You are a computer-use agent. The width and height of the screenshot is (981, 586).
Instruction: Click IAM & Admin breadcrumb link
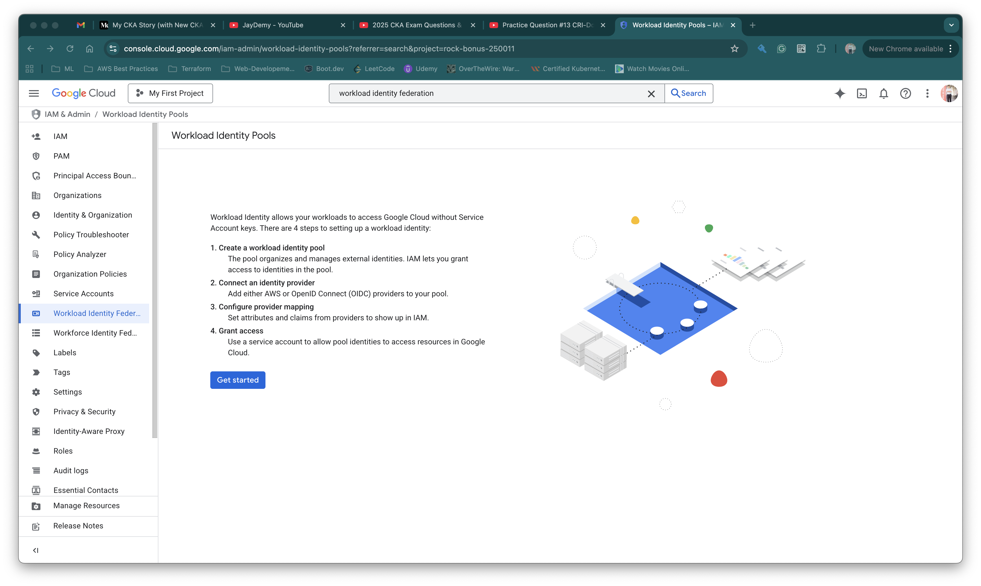coord(67,114)
